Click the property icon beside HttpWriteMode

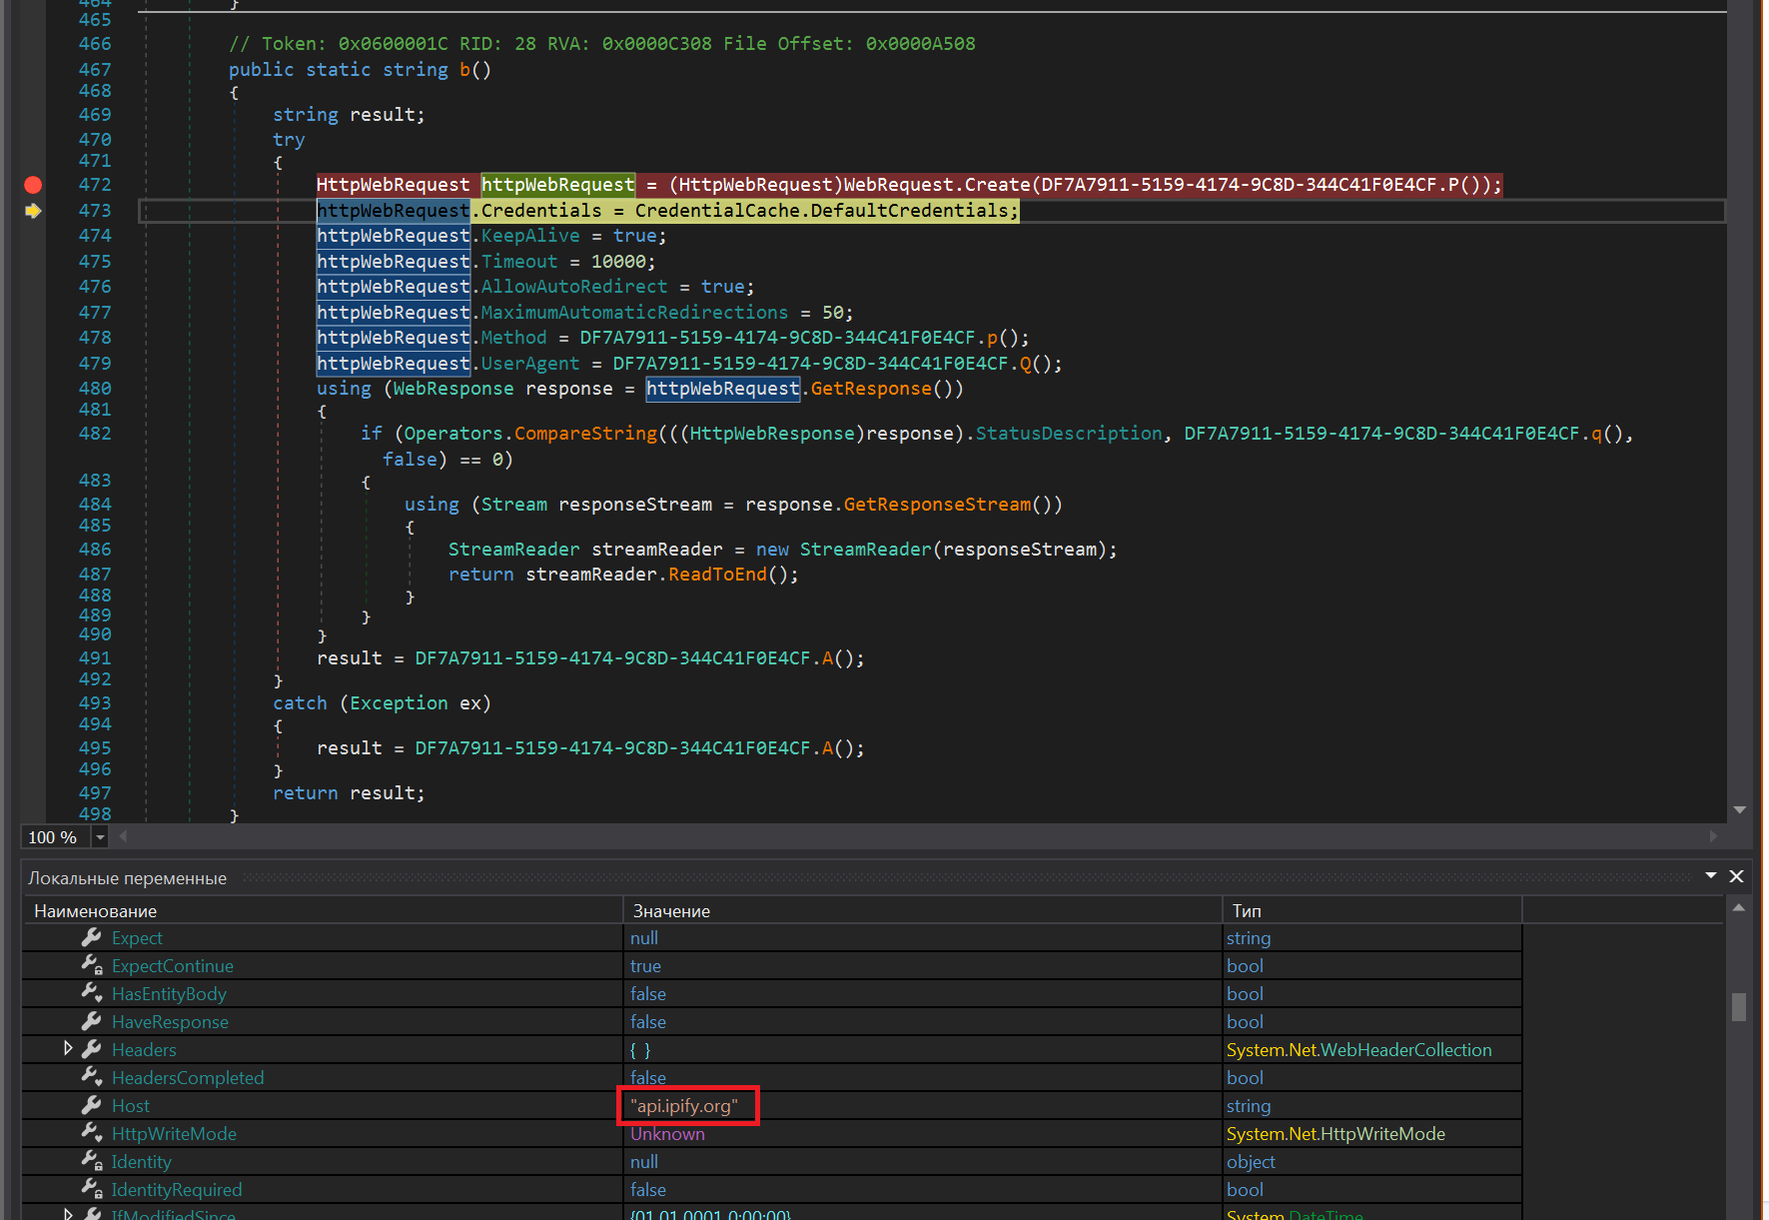92,1133
